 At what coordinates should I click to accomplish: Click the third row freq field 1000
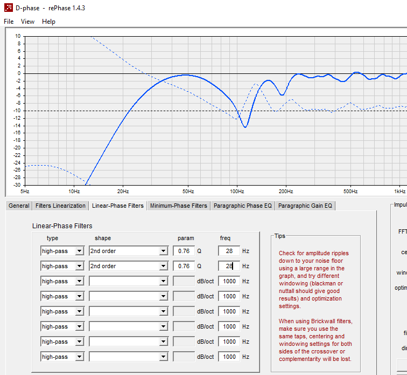[x=229, y=281]
